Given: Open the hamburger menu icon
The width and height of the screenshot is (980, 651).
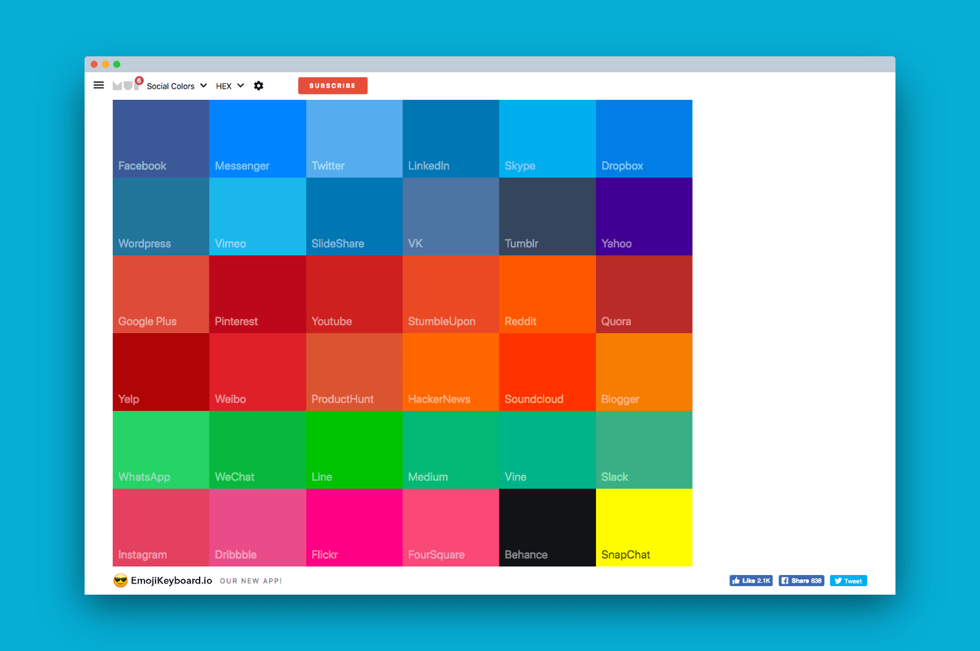Looking at the screenshot, I should [99, 85].
